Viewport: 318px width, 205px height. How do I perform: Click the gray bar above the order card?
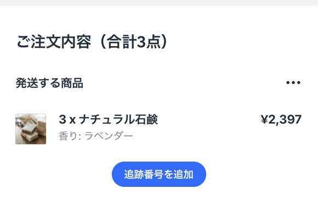click(159, 3)
